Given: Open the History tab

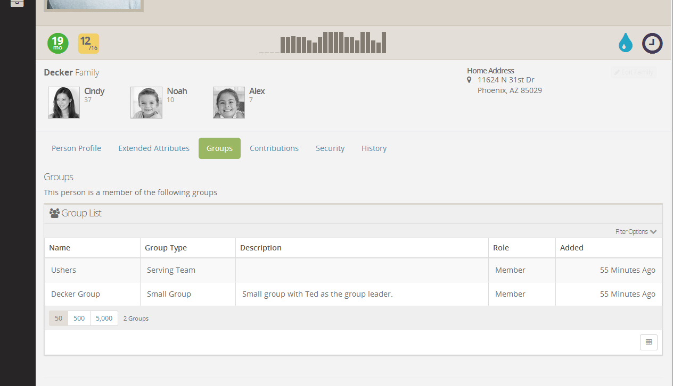Looking at the screenshot, I should [374, 148].
